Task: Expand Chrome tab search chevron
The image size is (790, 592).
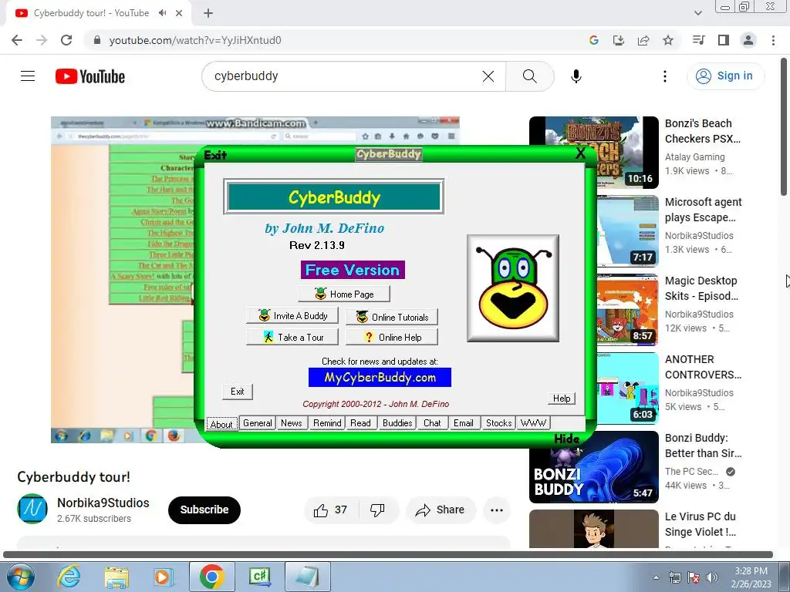Action: point(697,13)
